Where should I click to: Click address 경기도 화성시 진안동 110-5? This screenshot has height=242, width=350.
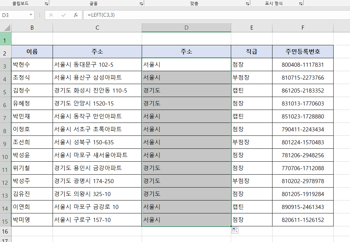pyautogui.click(x=97, y=91)
